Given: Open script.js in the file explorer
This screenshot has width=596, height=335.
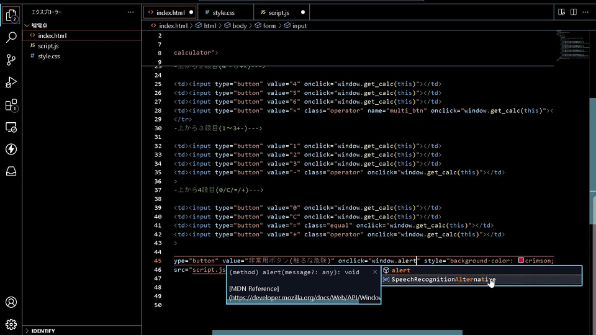Looking at the screenshot, I should click(x=48, y=46).
